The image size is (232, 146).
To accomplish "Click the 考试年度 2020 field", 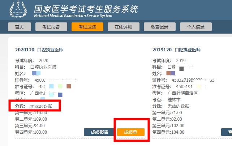I will [x=31, y=60].
